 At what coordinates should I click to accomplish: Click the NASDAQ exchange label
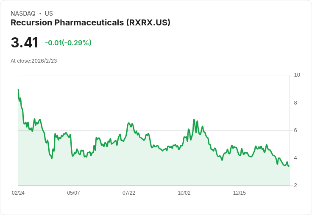[x=23, y=14]
